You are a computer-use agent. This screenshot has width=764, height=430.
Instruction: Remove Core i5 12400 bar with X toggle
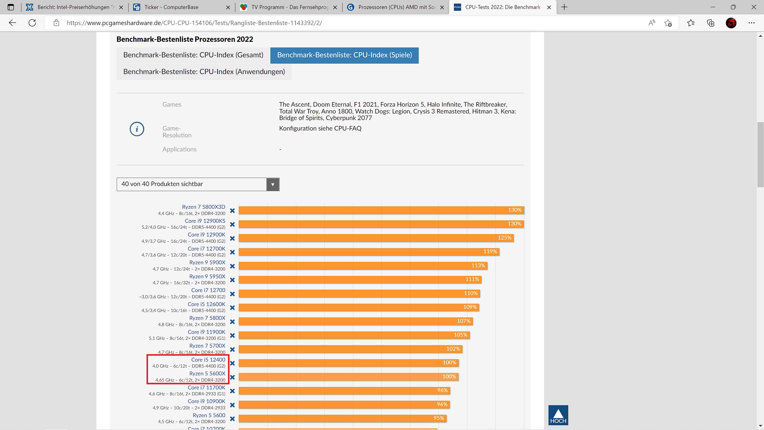point(232,363)
